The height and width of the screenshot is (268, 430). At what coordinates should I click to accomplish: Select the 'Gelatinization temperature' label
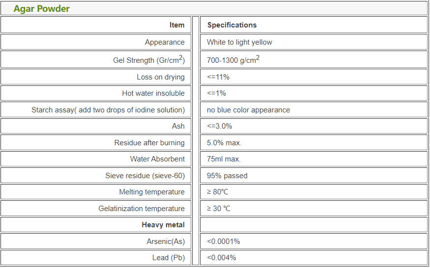coord(142,209)
